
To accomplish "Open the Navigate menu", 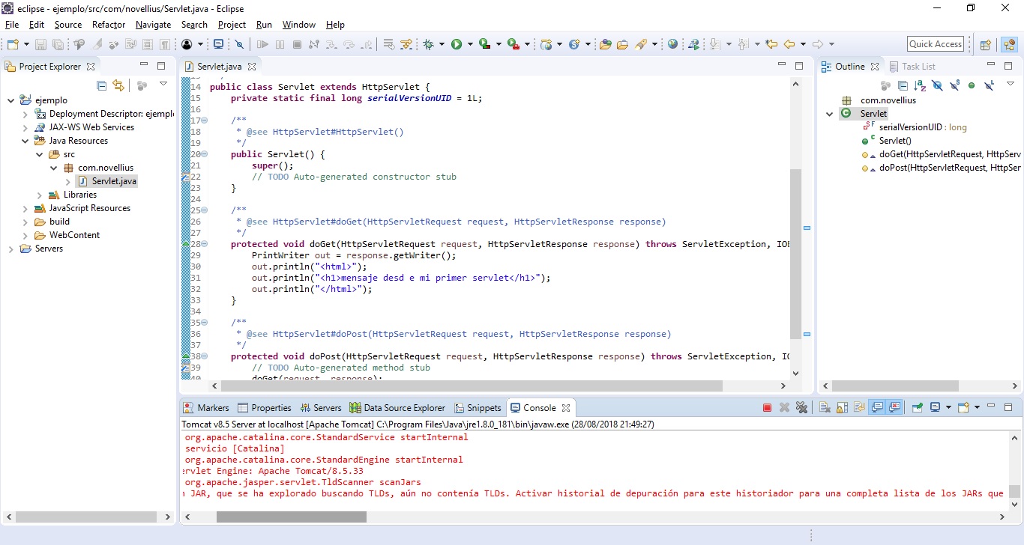I will (153, 25).
